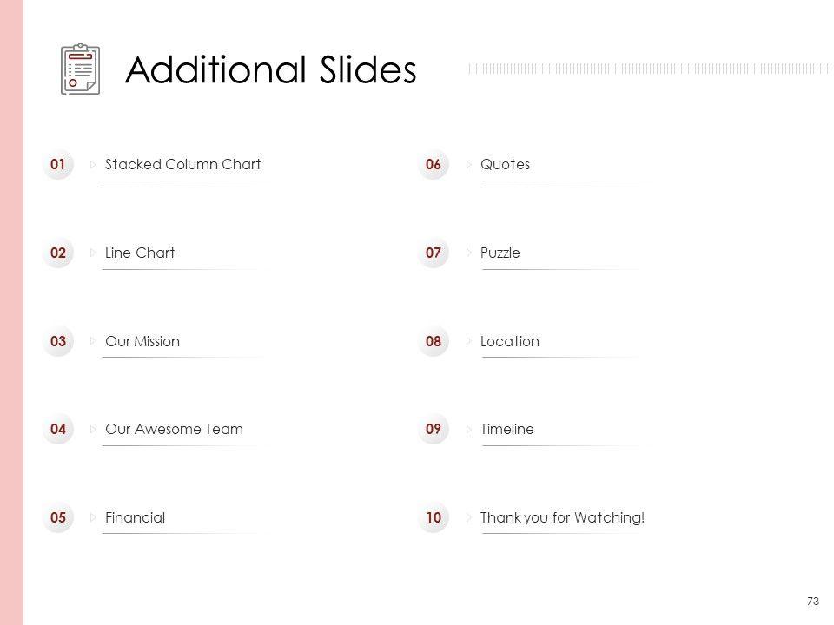
Task: Select the 10 circle badge
Action: point(434,518)
